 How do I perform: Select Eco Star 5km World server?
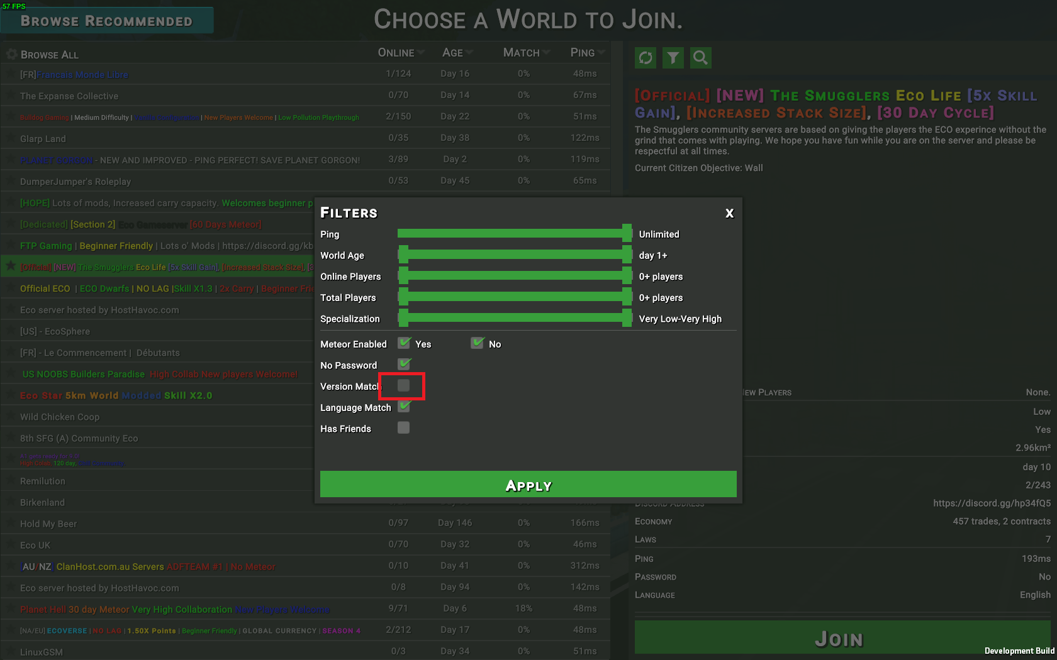point(158,395)
